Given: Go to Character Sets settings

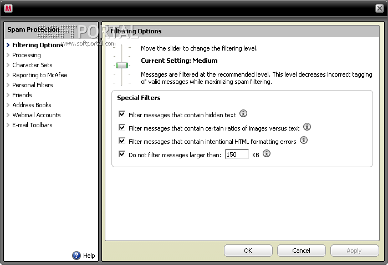Looking at the screenshot, I should point(32,65).
